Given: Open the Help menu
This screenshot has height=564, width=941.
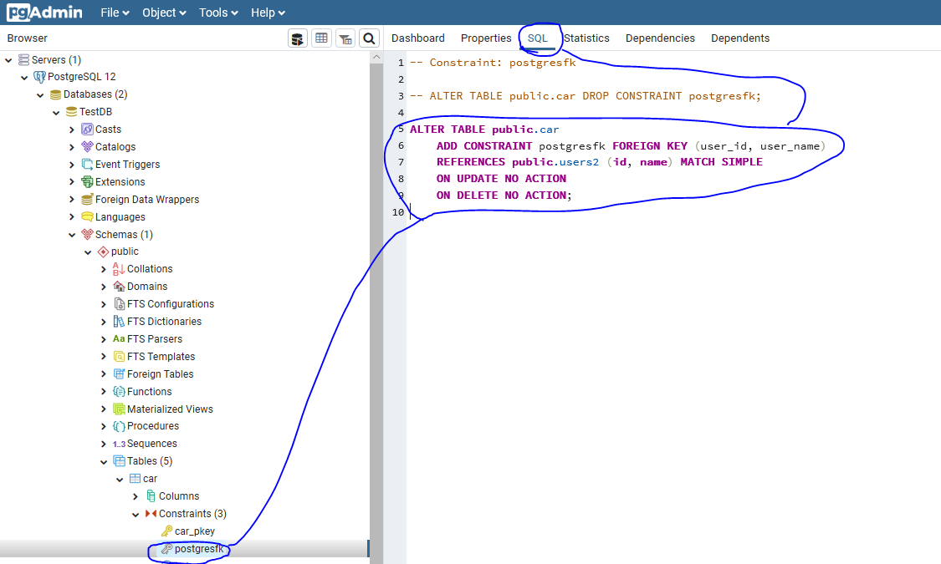Looking at the screenshot, I should point(268,13).
